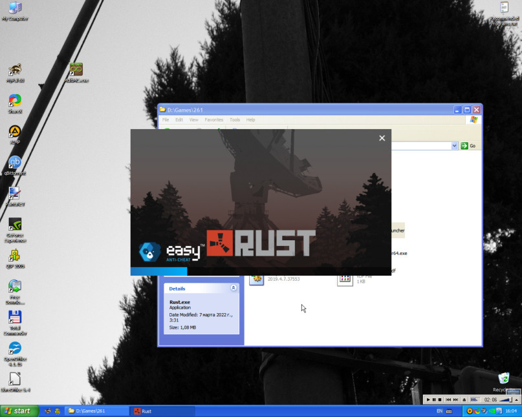Image resolution: width=522 pixels, height=417 pixels.
Task: Click the AIMP orange tray icon
Action: click(470, 411)
